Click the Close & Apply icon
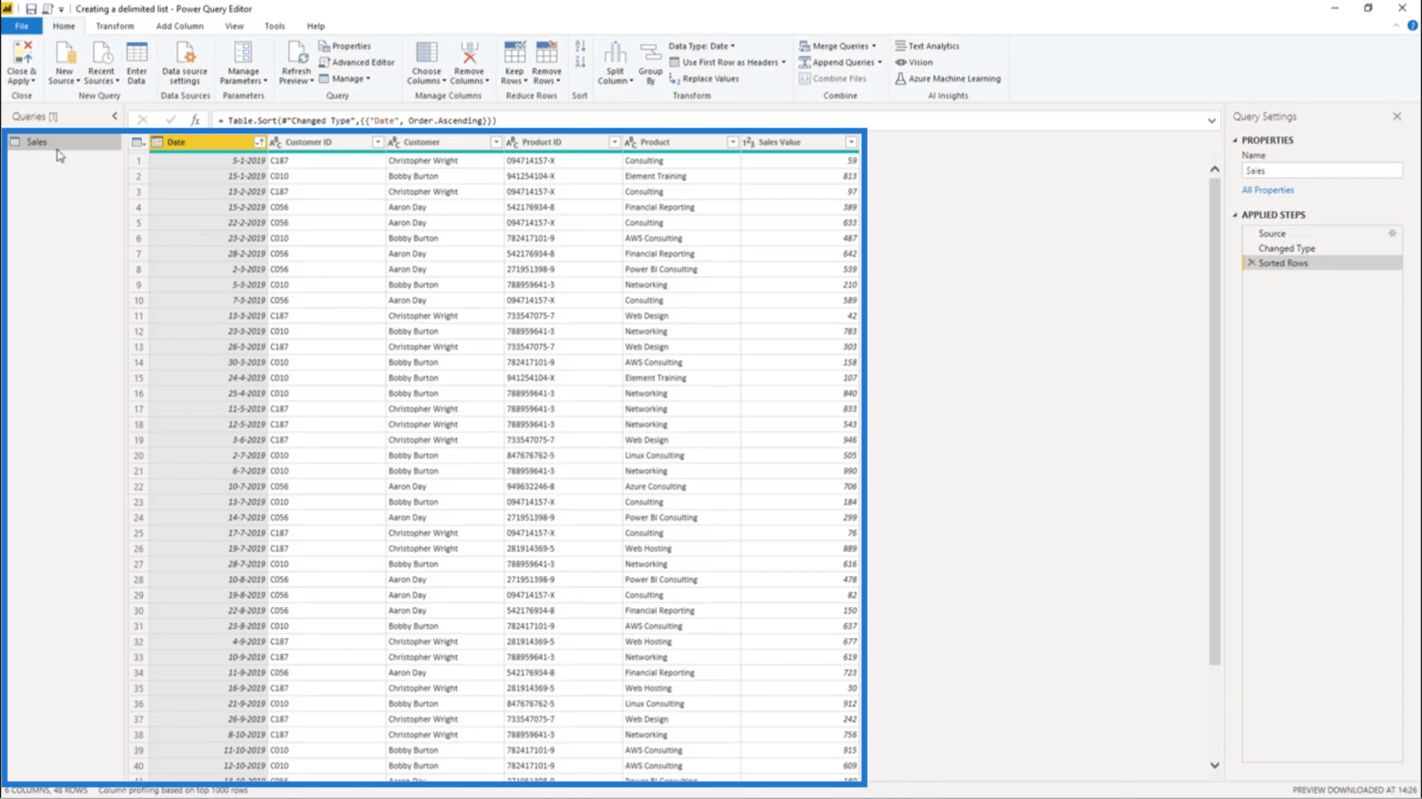Viewport: 1422px width, 799px height. click(22, 54)
